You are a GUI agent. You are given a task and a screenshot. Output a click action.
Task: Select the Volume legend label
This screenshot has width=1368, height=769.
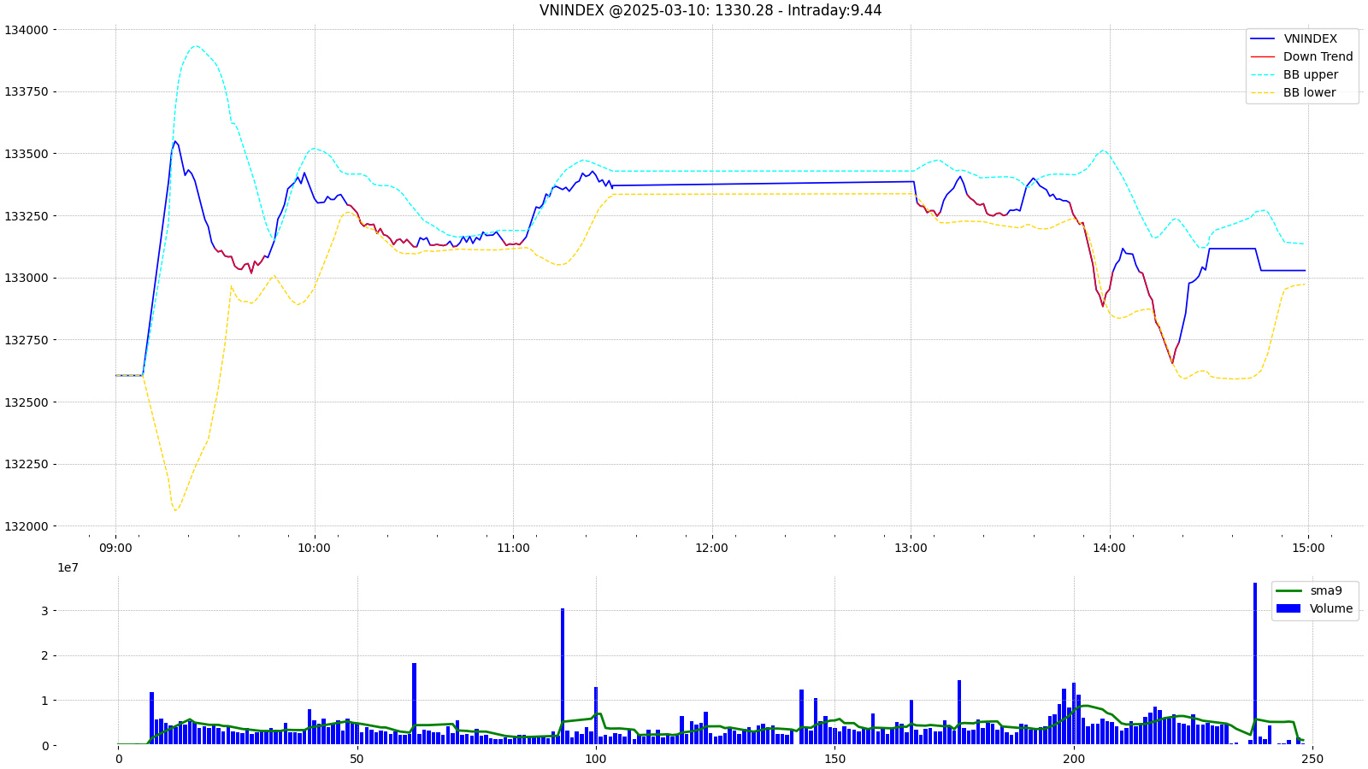tap(1331, 608)
